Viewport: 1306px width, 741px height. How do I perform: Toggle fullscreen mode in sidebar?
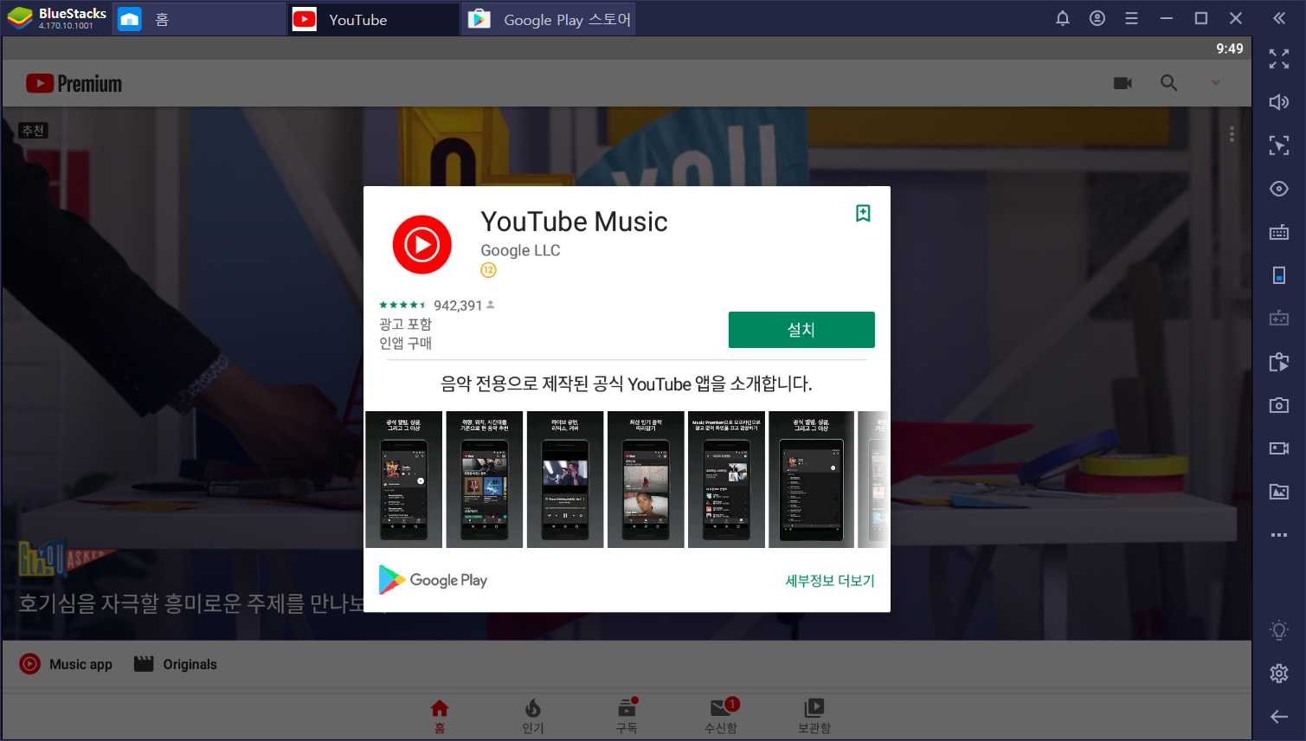tap(1279, 59)
